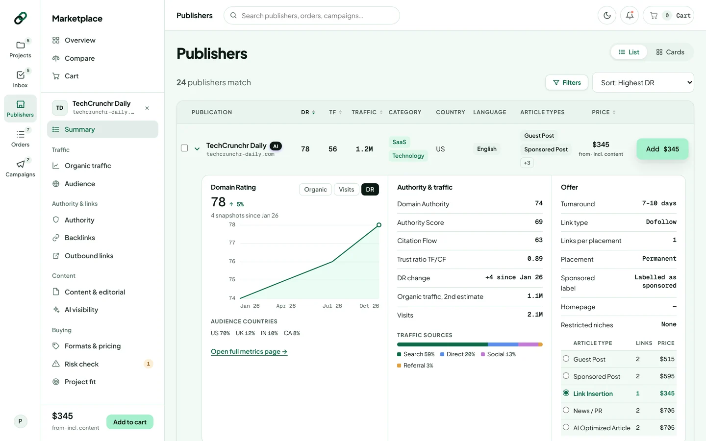Open Risk check section

point(102,364)
